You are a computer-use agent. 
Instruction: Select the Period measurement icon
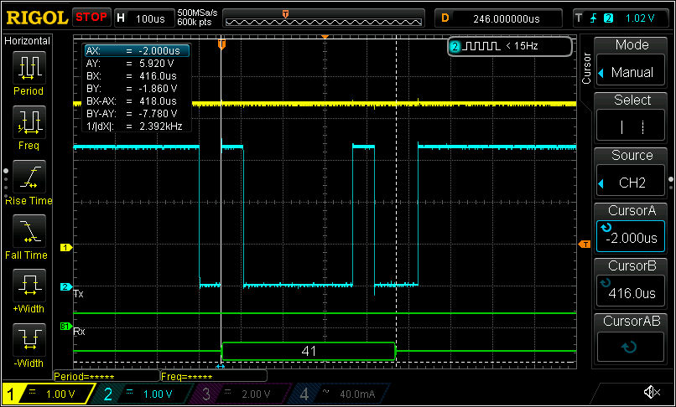(x=30, y=68)
